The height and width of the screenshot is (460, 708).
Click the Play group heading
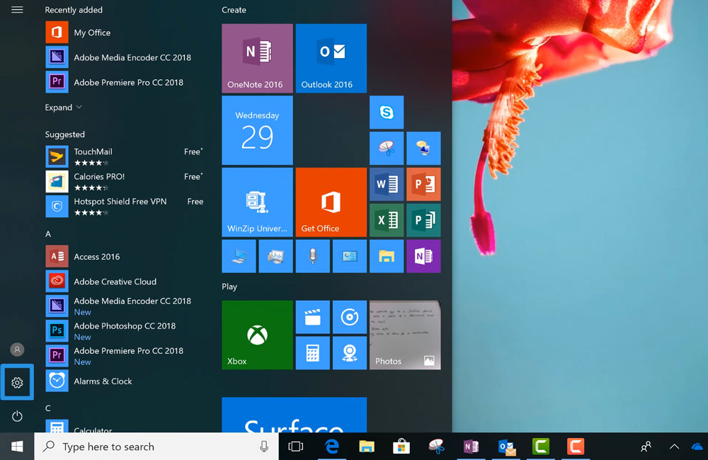[x=229, y=287]
